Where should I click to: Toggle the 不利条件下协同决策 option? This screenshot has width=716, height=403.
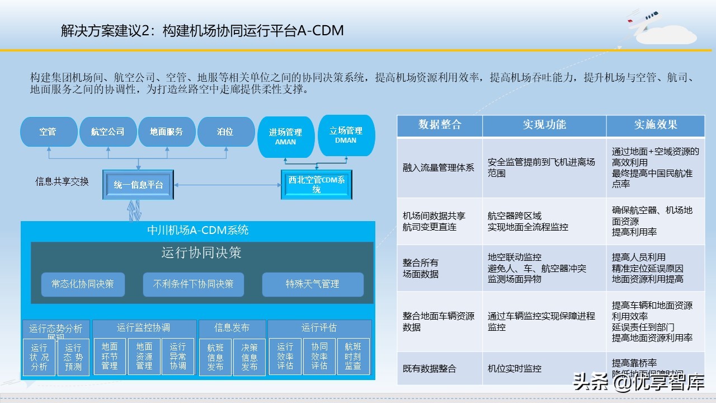pyautogui.click(x=194, y=284)
